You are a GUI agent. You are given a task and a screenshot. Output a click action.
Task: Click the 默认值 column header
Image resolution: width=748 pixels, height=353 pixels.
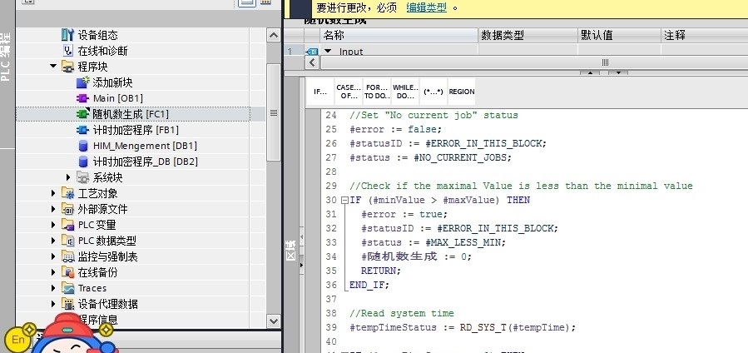pos(620,35)
